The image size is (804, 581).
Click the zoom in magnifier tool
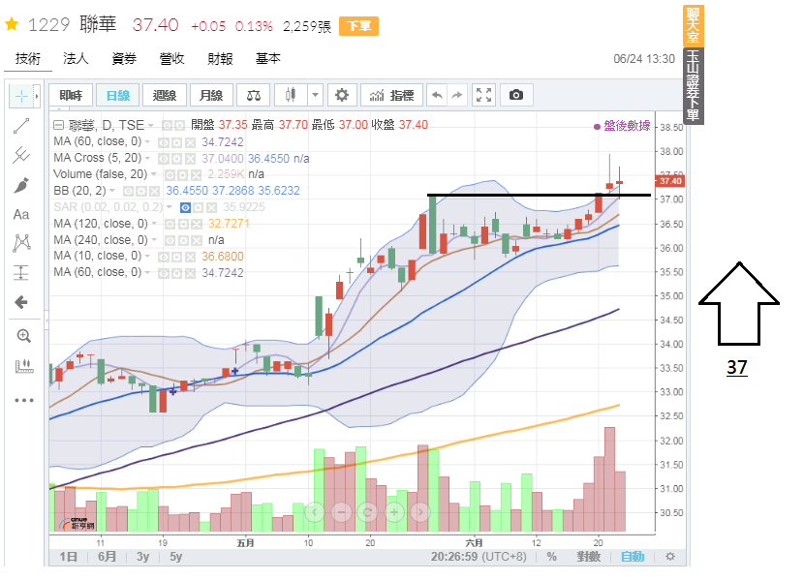[x=22, y=336]
